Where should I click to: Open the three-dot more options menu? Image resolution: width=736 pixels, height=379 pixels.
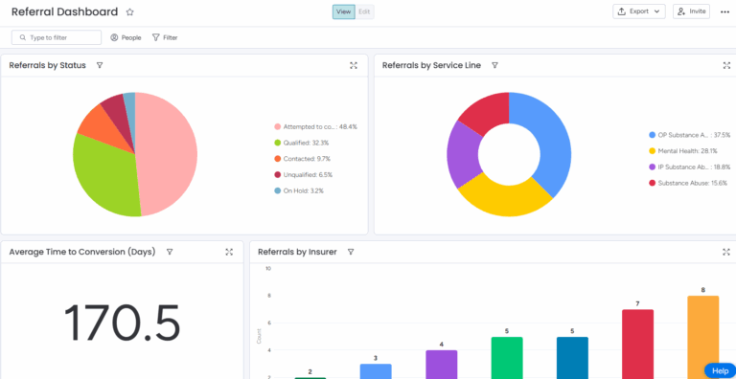(x=724, y=11)
